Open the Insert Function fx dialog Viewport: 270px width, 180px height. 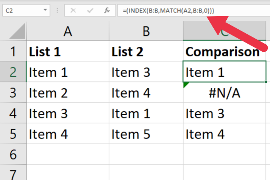[108, 10]
